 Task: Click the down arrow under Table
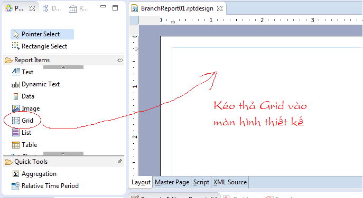pos(63,153)
